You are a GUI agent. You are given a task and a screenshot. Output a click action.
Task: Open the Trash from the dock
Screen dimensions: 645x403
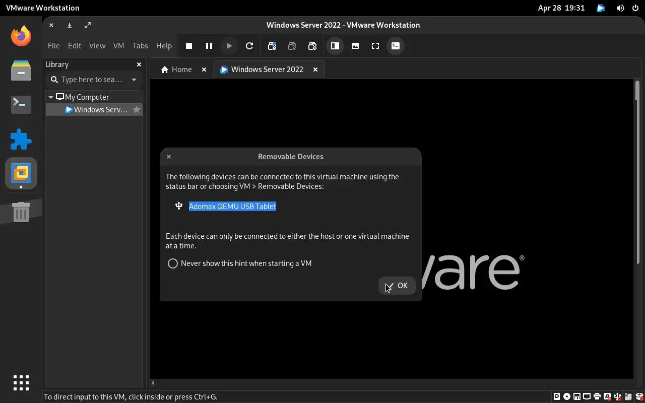(x=21, y=212)
